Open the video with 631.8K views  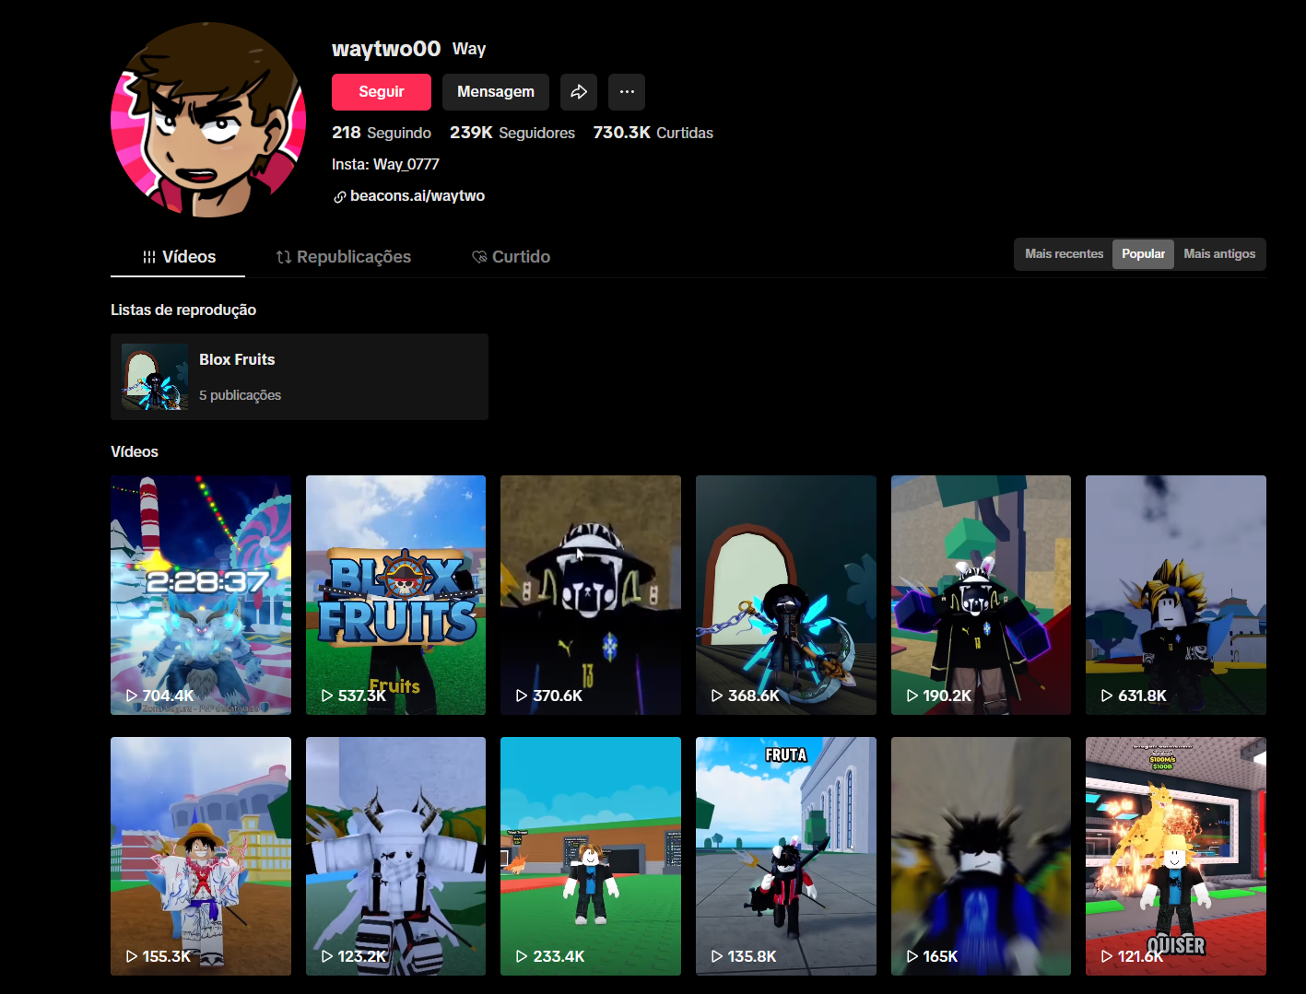pyautogui.click(x=1176, y=595)
